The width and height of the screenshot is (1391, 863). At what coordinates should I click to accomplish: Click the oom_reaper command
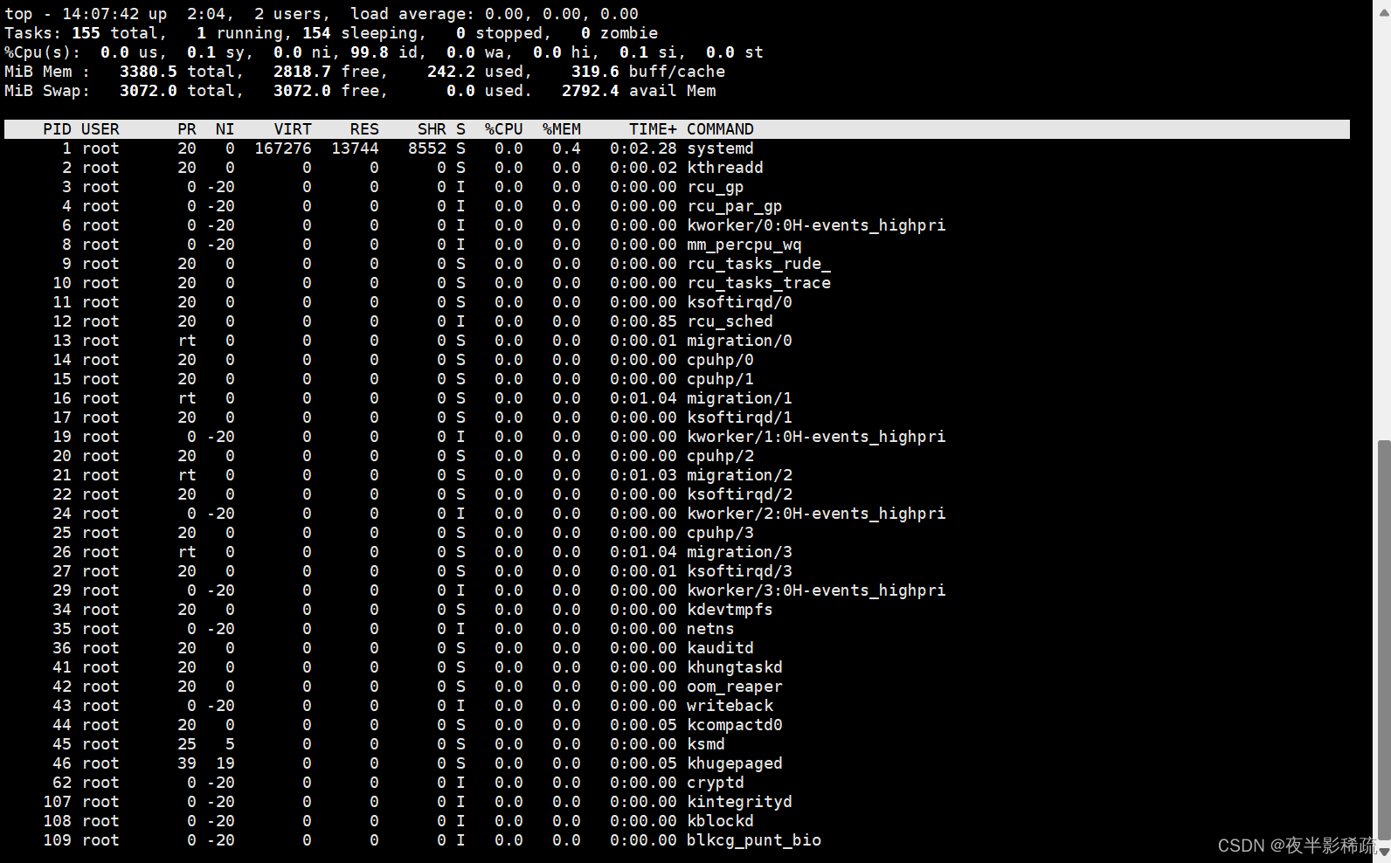click(x=735, y=687)
